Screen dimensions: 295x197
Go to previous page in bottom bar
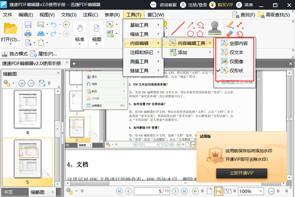(129, 191)
